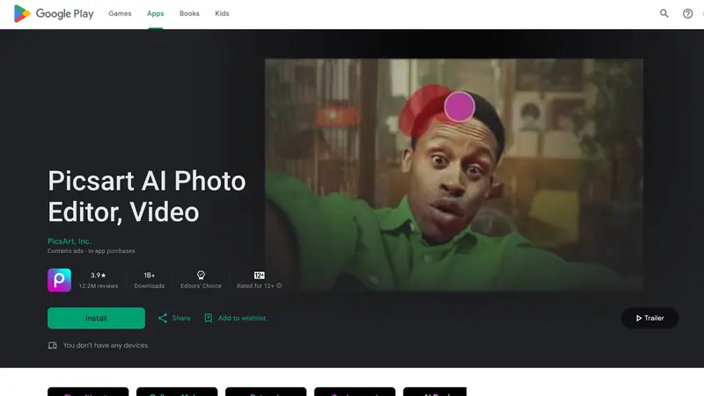
Task: Play the Trailer
Action: click(649, 318)
